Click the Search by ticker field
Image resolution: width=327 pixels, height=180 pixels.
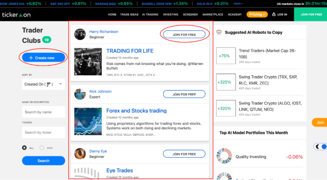point(43,132)
